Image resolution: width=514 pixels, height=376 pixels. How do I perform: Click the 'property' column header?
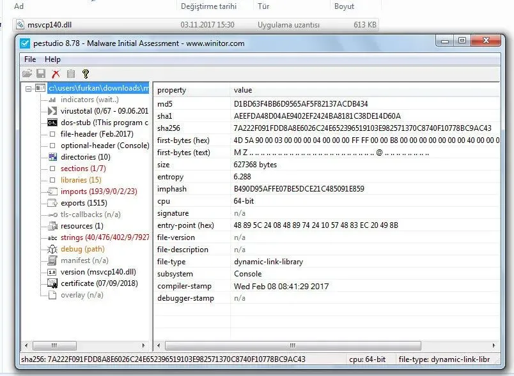coord(171,90)
